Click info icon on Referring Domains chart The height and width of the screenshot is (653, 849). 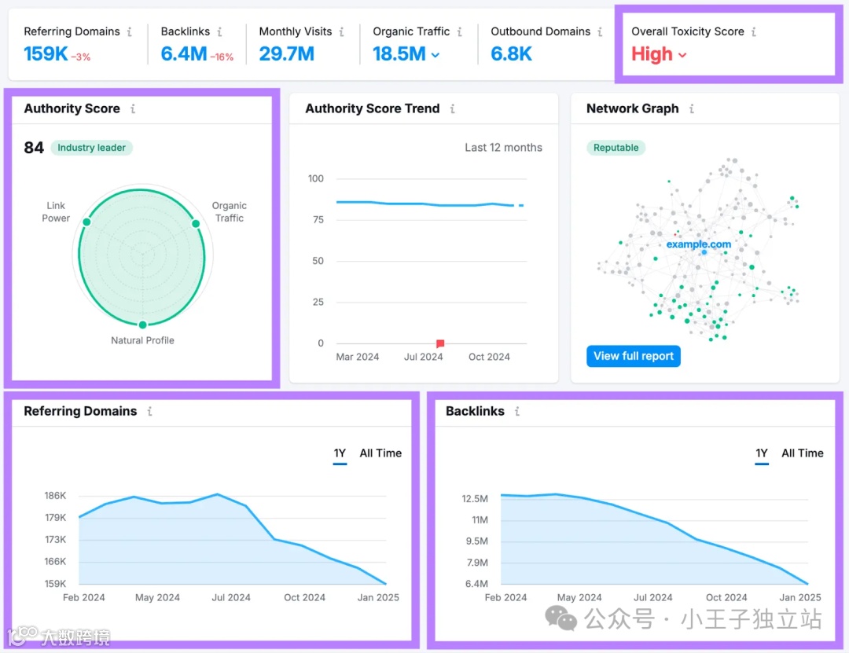click(x=149, y=412)
